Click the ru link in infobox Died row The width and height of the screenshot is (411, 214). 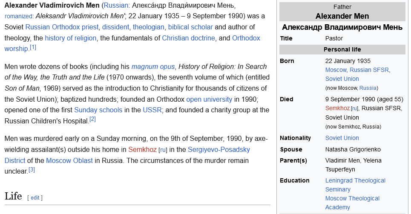pos(354,108)
